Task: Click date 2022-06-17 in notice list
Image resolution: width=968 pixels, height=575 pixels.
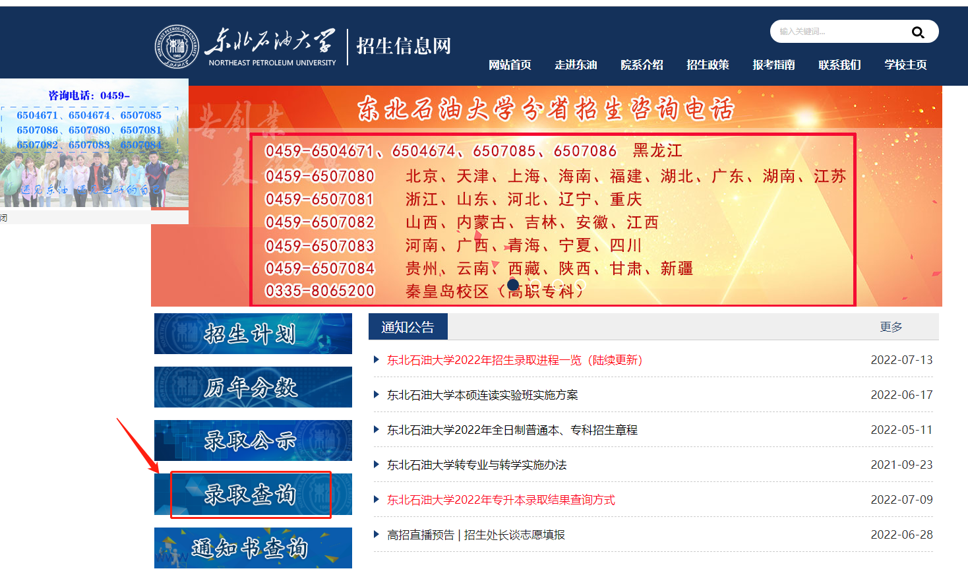Action: 901,395
